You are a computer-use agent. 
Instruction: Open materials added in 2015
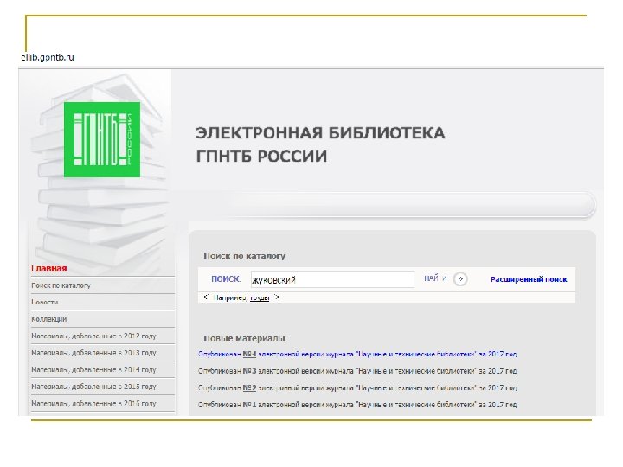click(x=93, y=387)
